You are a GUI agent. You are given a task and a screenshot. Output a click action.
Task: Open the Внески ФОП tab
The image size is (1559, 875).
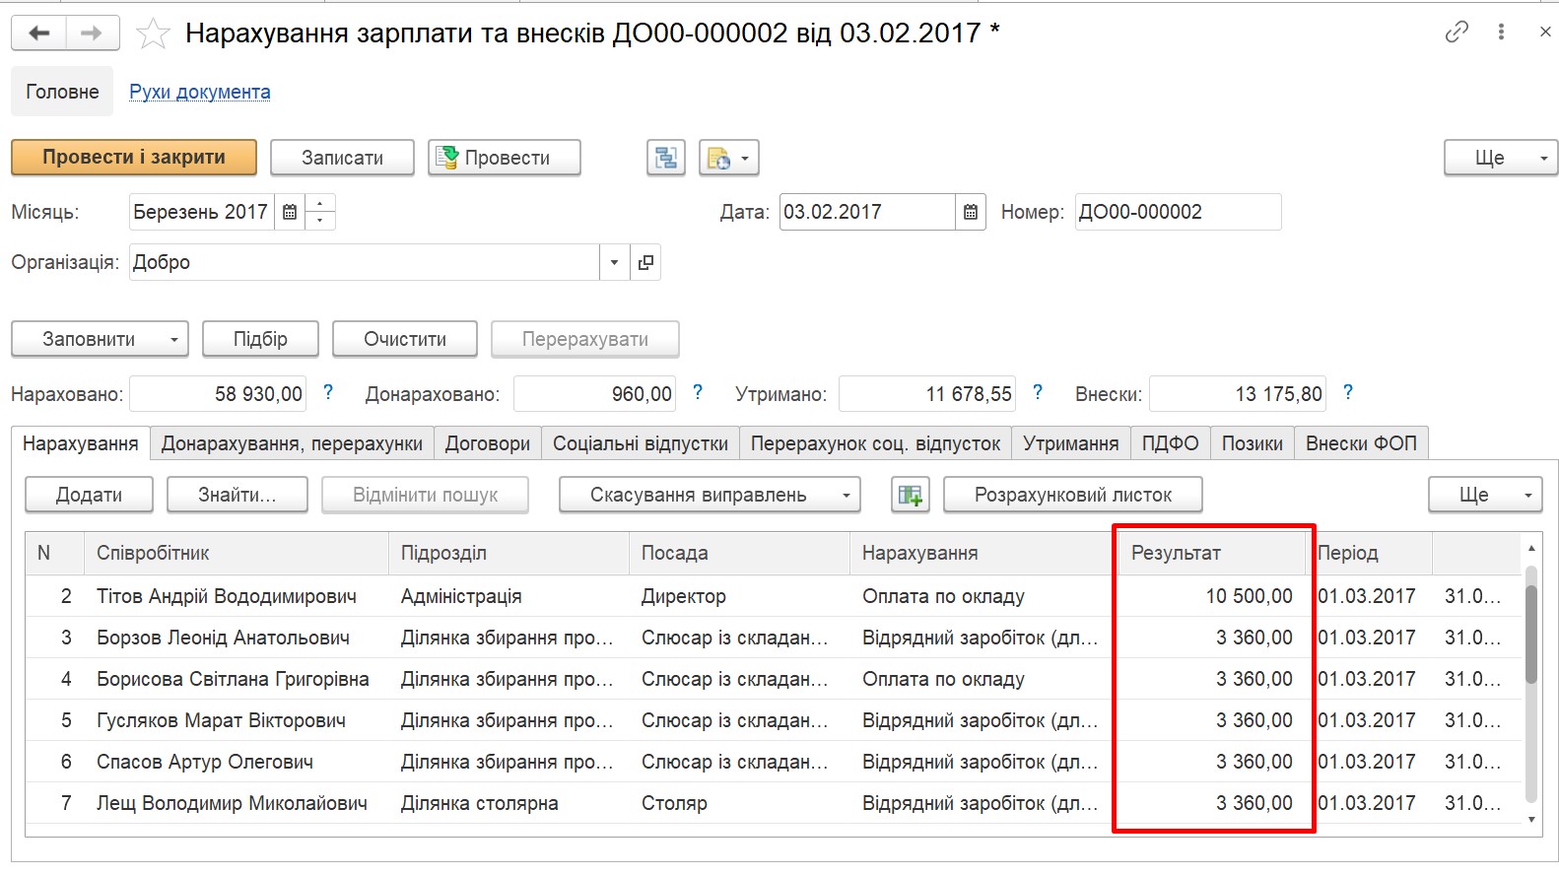(x=1361, y=443)
